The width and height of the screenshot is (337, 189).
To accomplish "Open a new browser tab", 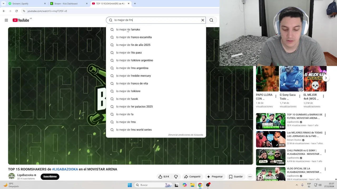I will tap(135, 4).
